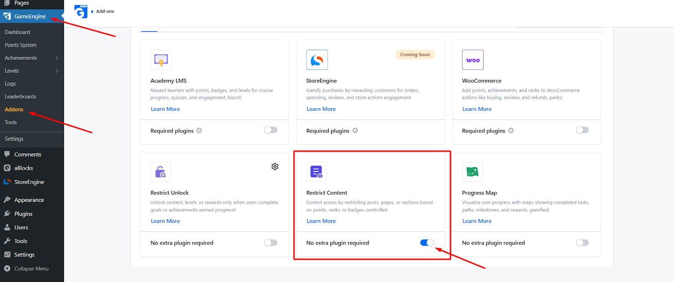Image resolution: width=674 pixels, height=282 pixels.
Task: Expand the Levels submenu chevron
Action: pyautogui.click(x=57, y=71)
